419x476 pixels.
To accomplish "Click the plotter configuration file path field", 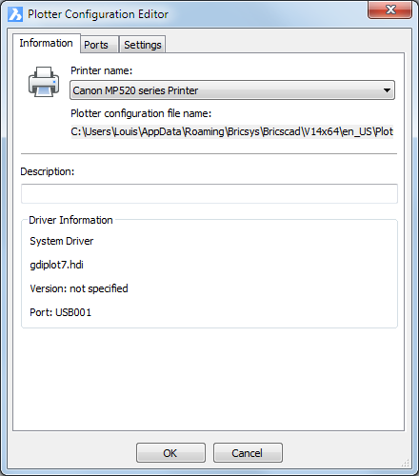I will click(x=232, y=131).
